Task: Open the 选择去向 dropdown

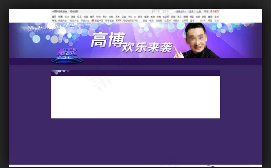Action: pyautogui.click(x=181, y=12)
